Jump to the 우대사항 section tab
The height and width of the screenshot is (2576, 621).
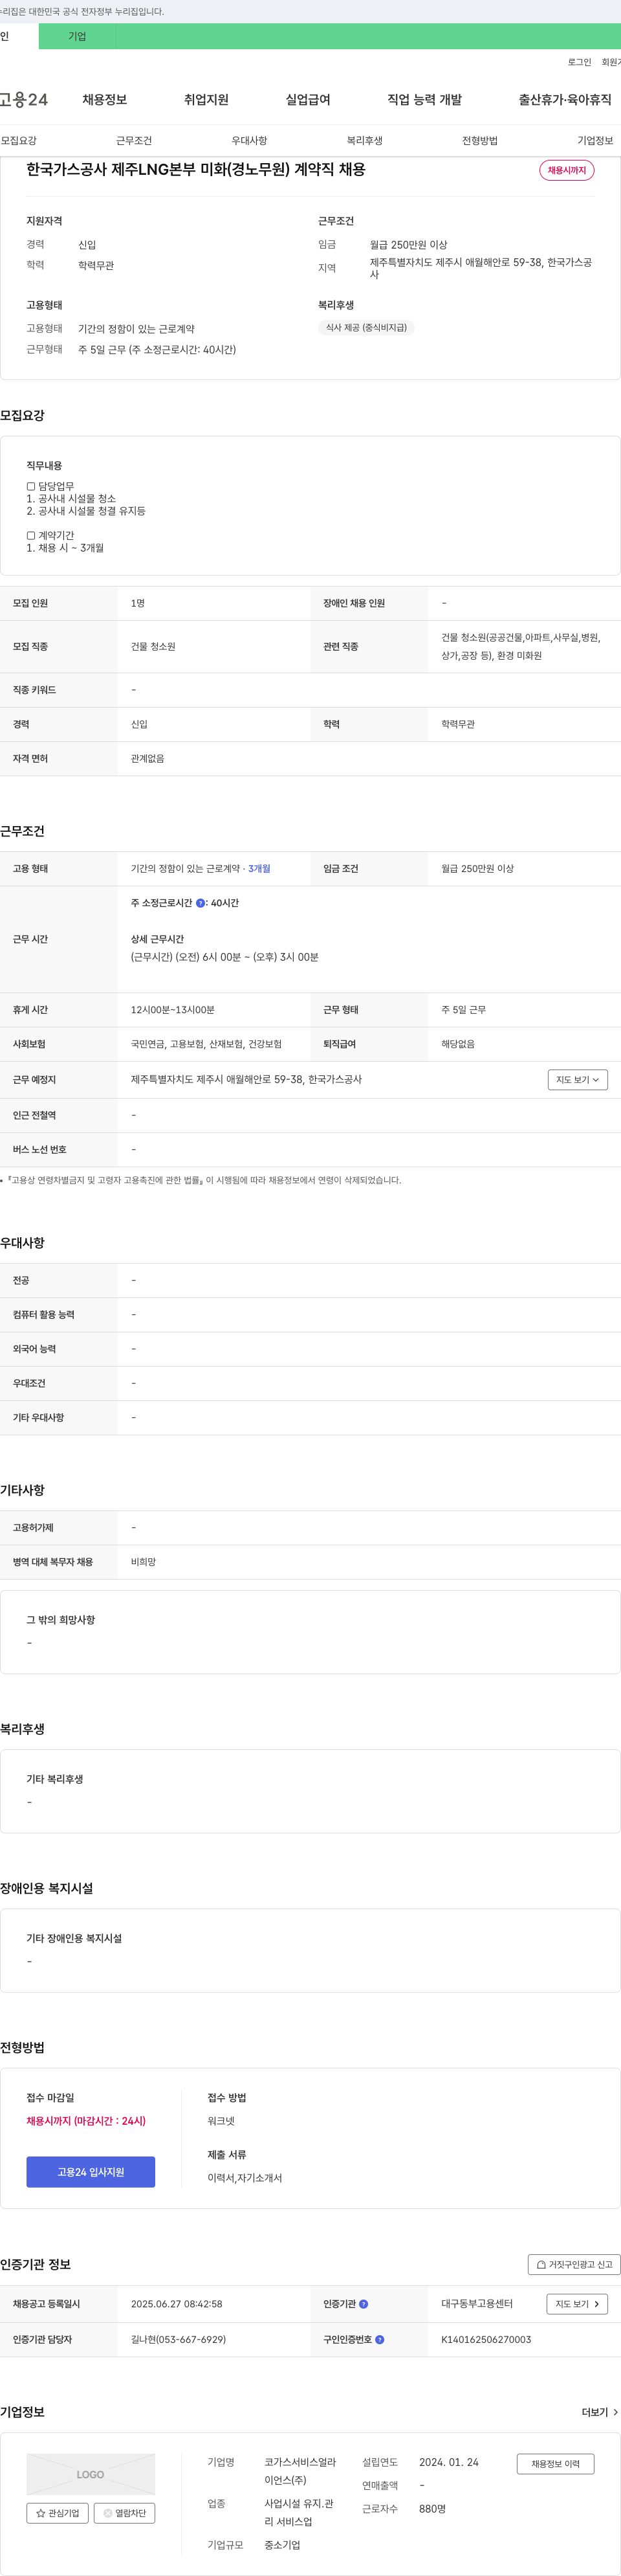(250, 141)
